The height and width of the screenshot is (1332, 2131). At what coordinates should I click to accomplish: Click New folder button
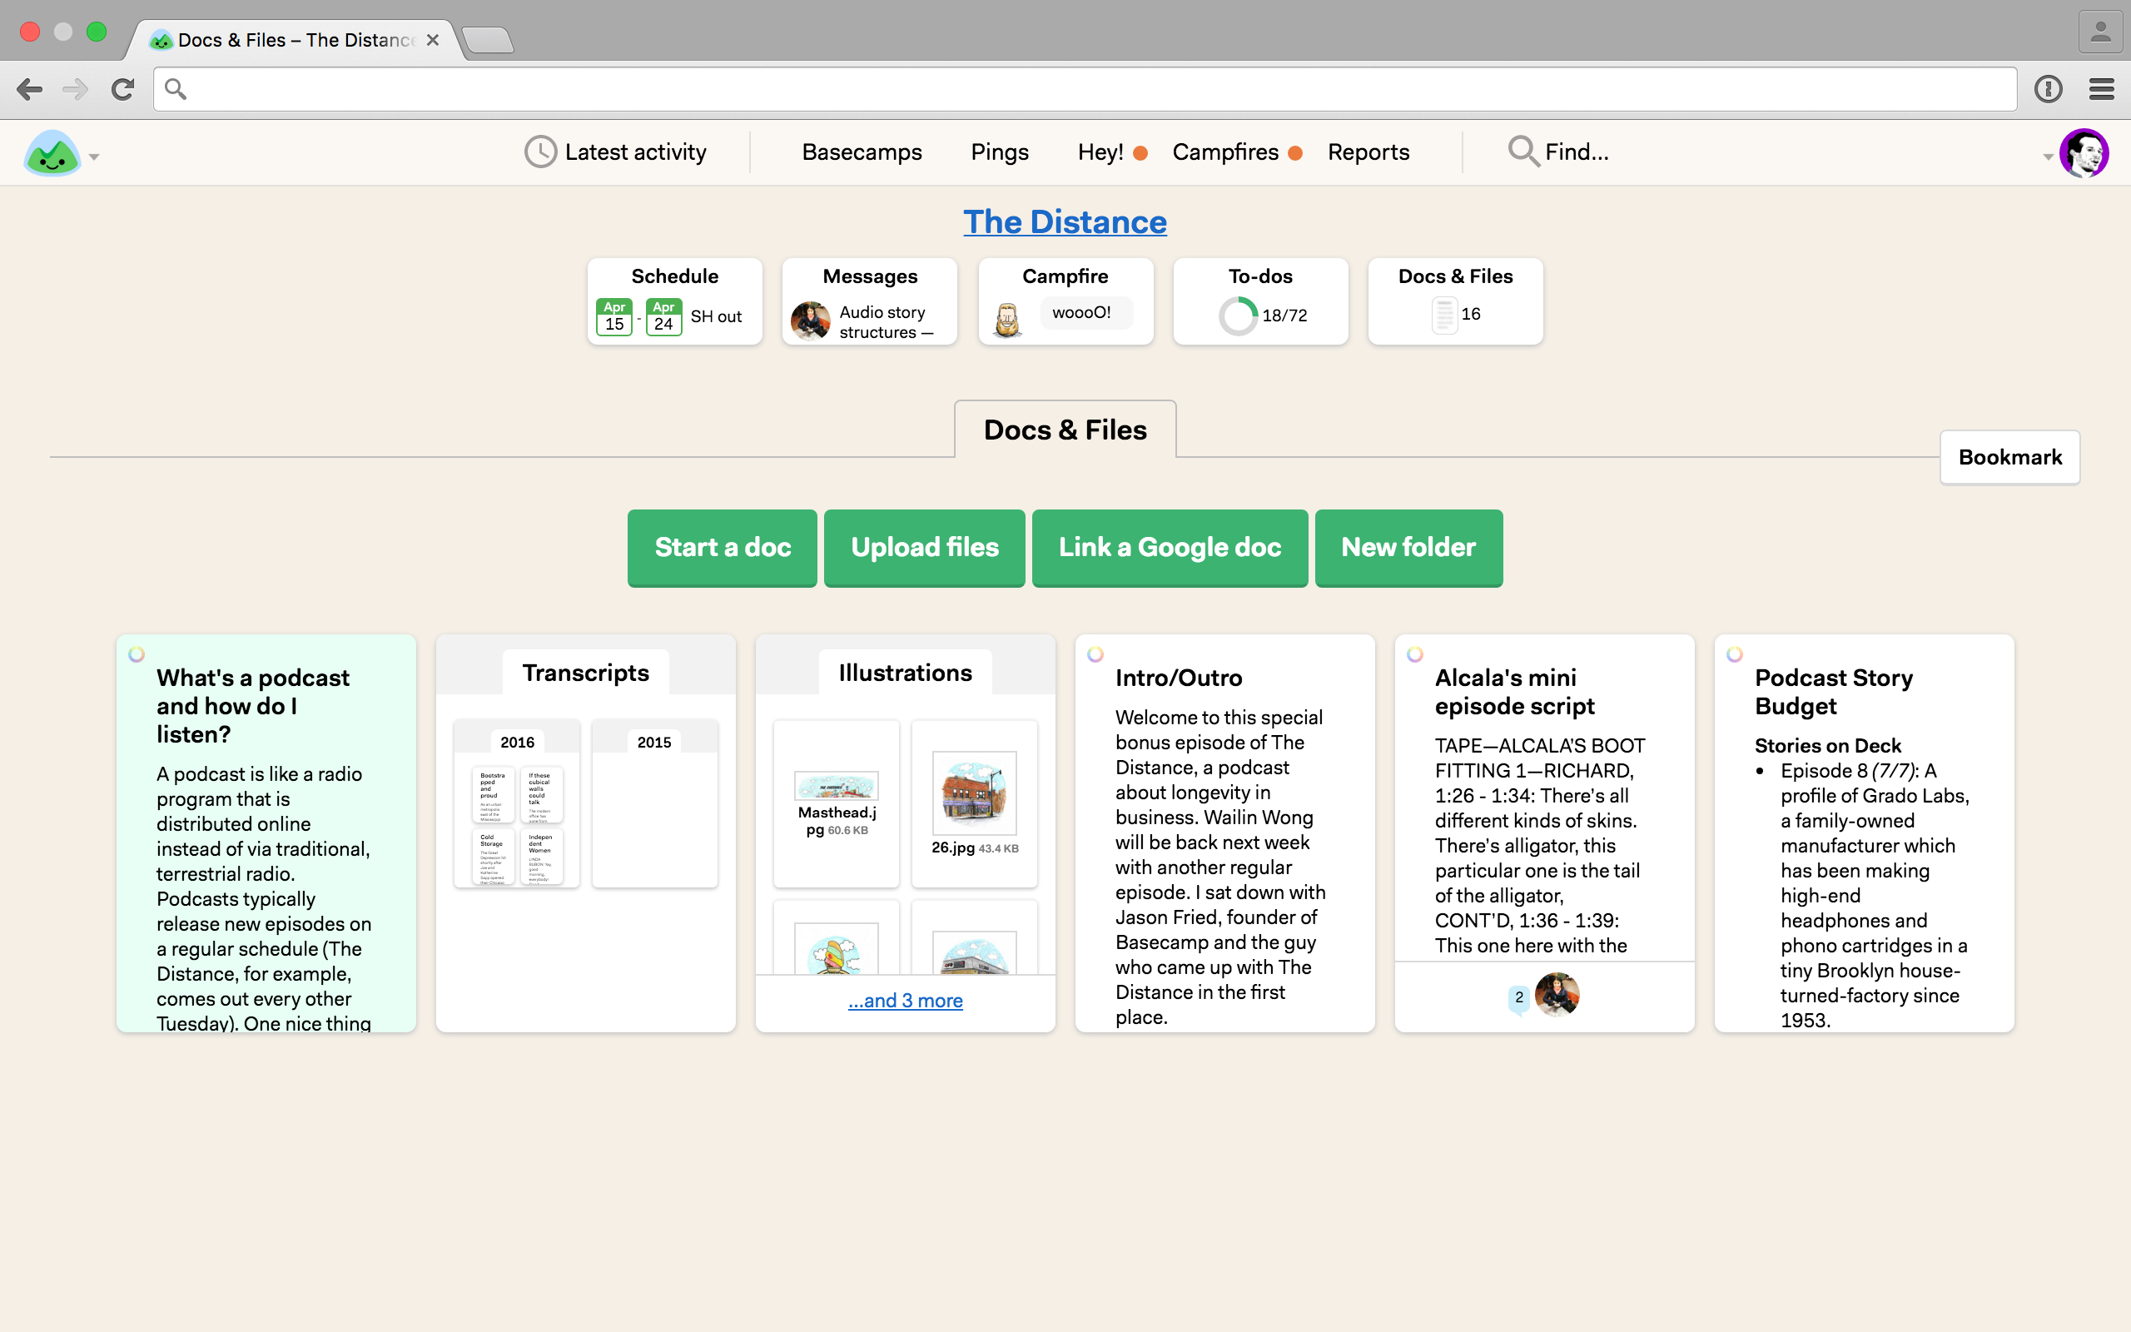coord(1408,547)
